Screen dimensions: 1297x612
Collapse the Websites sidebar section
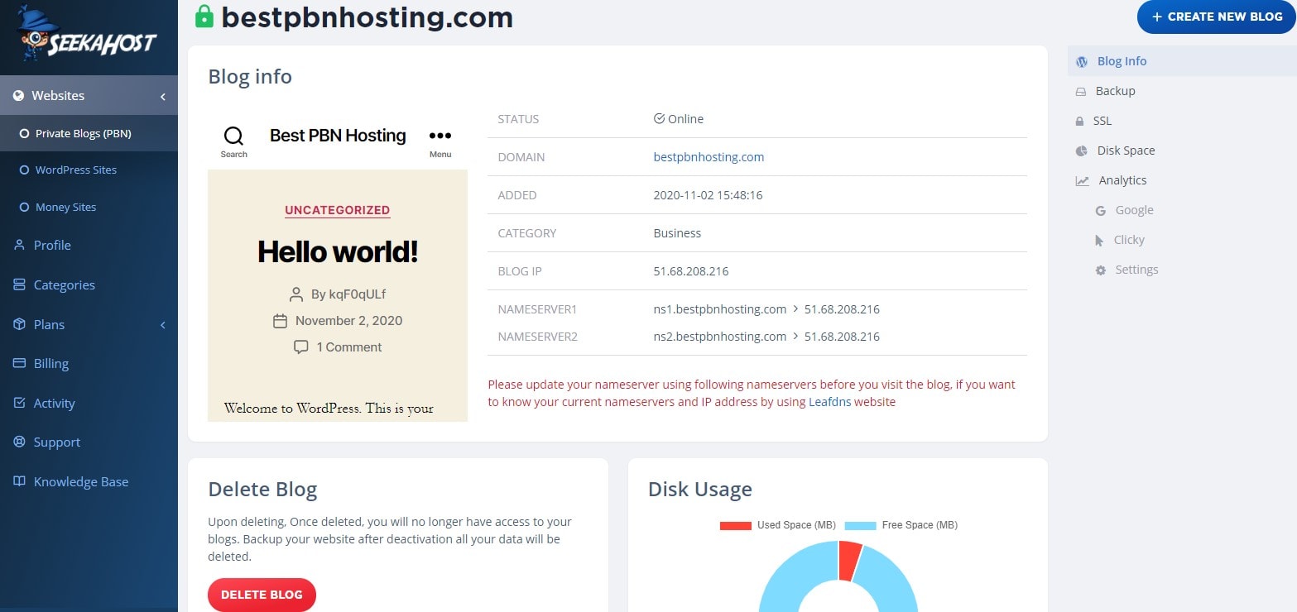coord(163,97)
